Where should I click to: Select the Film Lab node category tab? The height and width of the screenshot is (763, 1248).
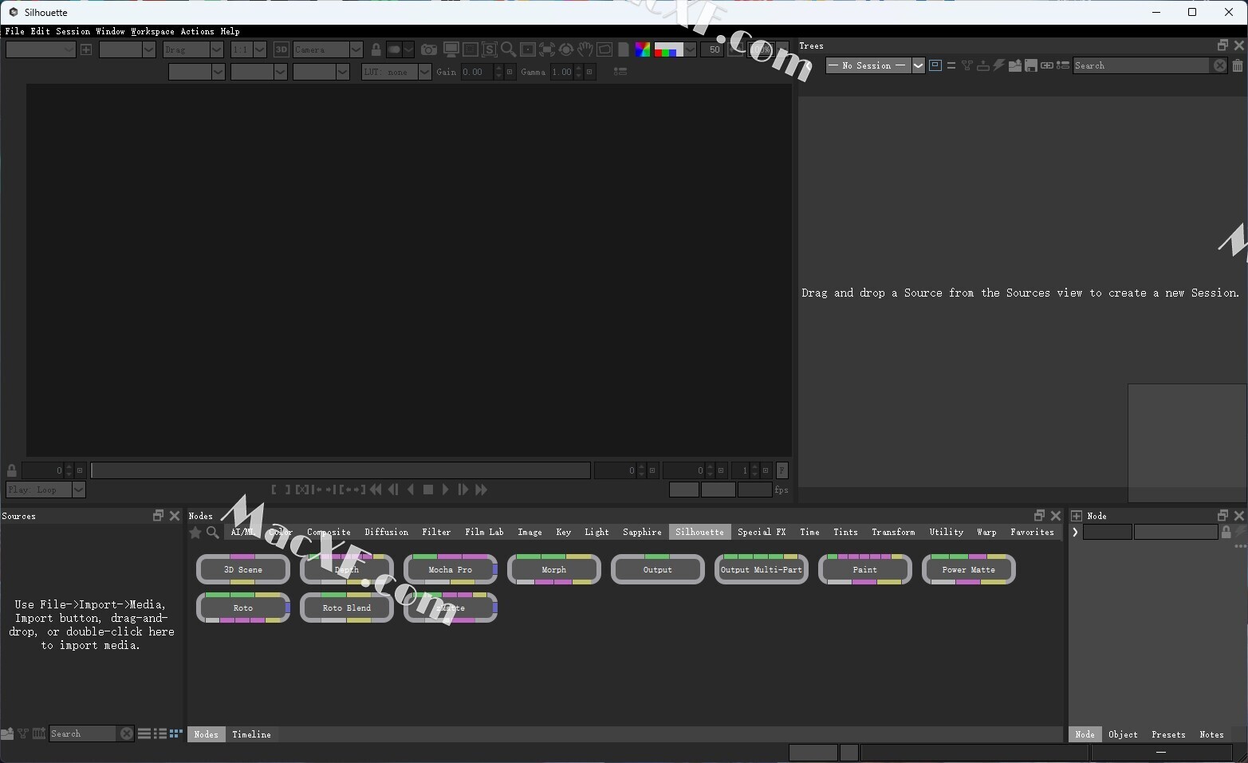point(484,532)
